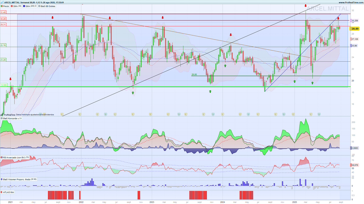Select the 30,28 price level tag
Screen dimensions: 364x204
point(3,19)
